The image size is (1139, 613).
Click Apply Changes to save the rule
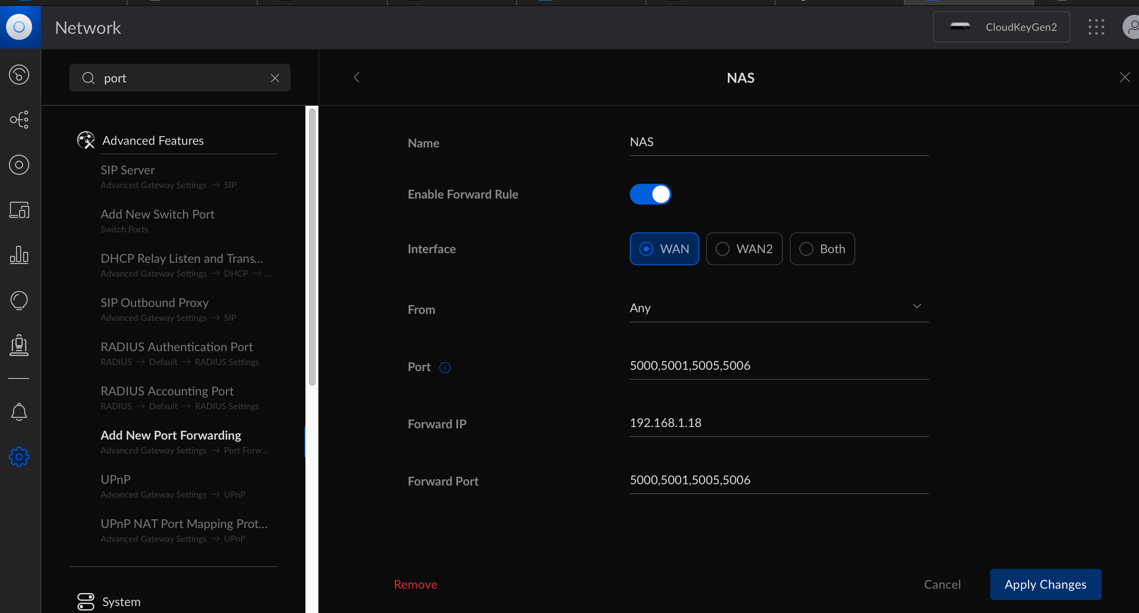click(x=1046, y=584)
